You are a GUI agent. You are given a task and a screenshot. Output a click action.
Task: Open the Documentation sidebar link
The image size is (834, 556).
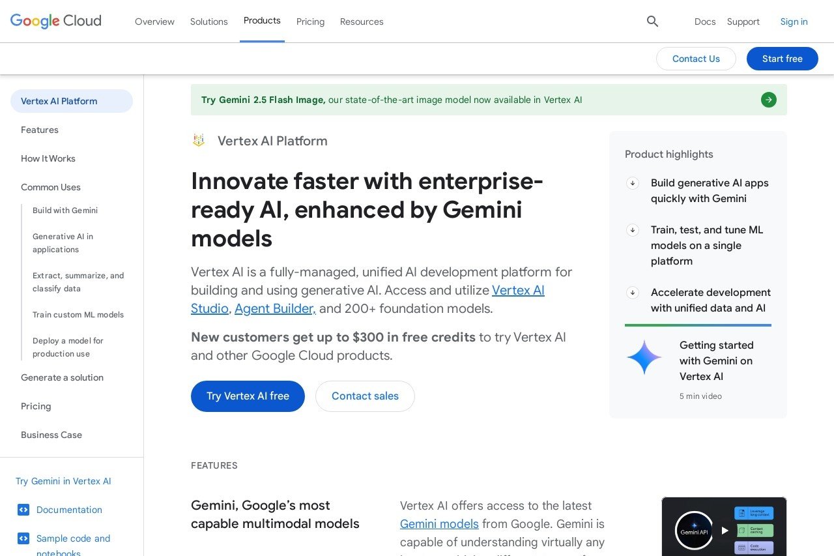point(69,510)
